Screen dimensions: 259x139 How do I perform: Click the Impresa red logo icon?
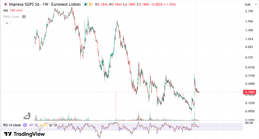pos(6,4)
